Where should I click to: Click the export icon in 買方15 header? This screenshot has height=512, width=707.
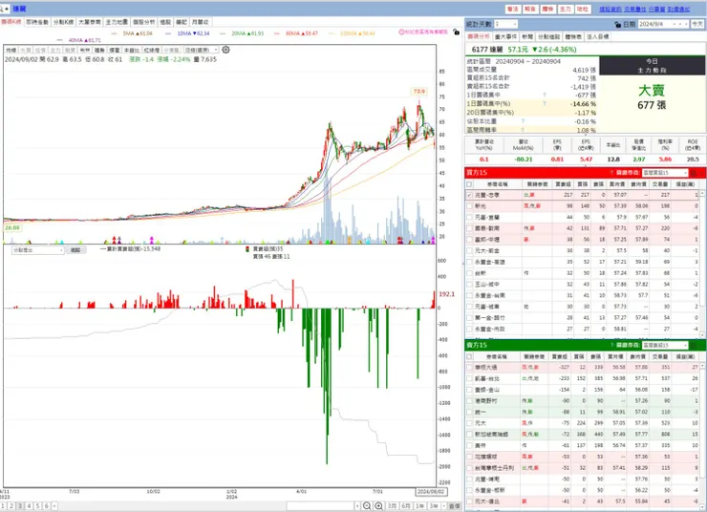click(694, 173)
